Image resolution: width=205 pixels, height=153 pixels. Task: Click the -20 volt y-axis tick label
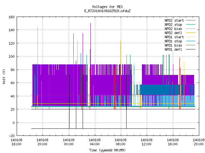tap(12, 136)
